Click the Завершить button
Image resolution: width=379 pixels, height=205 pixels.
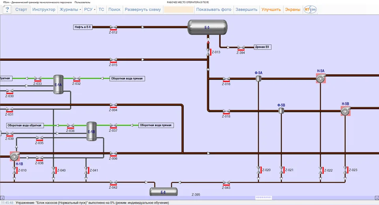pos(246,9)
